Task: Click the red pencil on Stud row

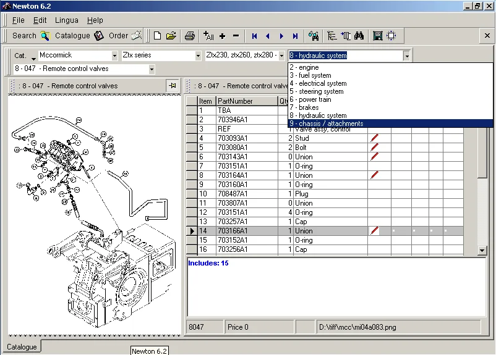Action: pos(374,138)
